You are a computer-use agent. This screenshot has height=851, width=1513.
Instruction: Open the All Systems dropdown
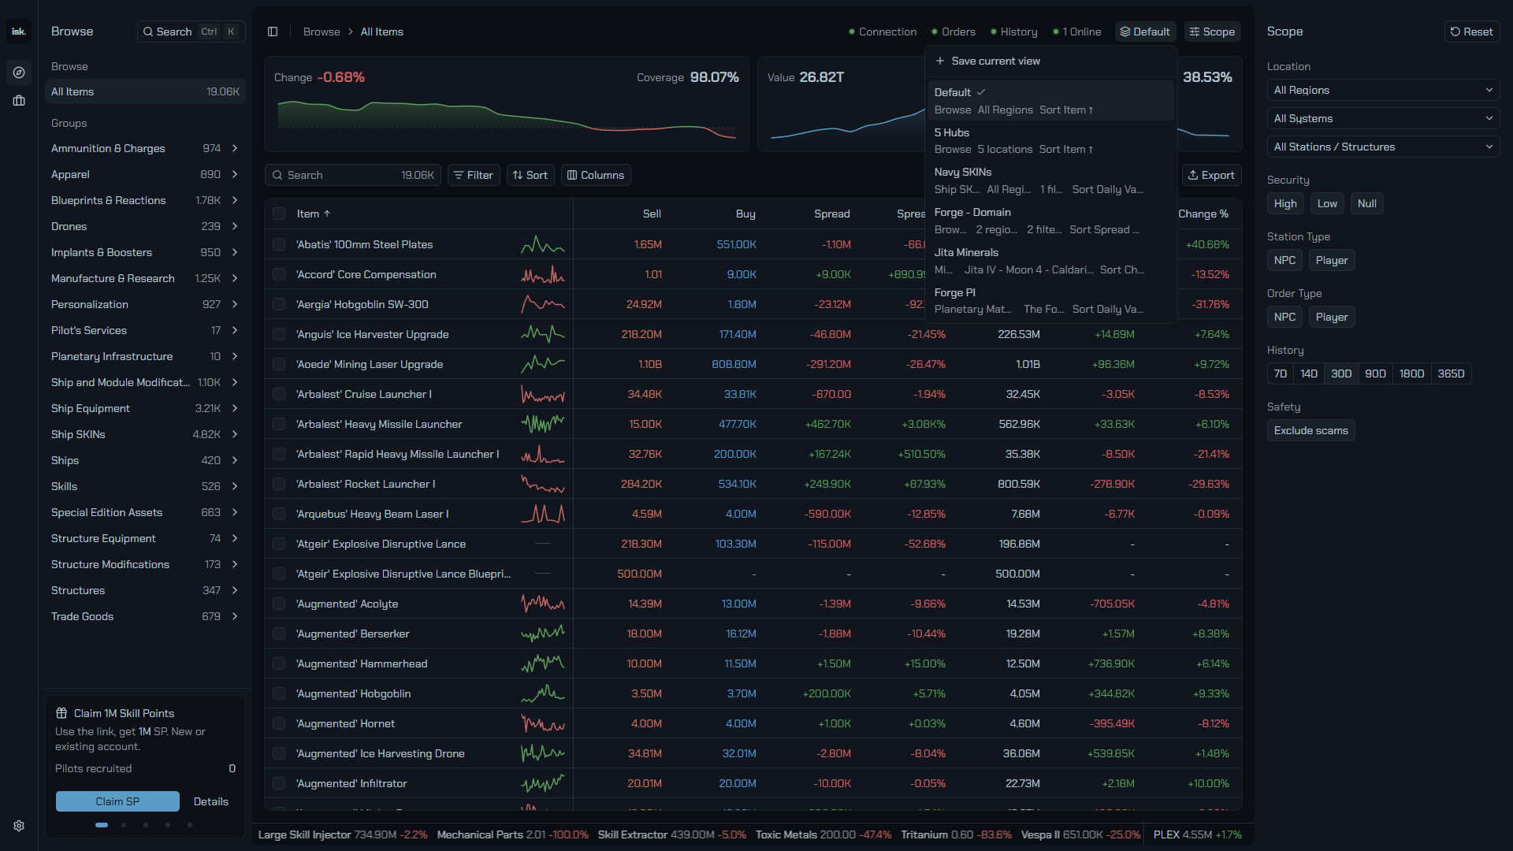pyautogui.click(x=1383, y=118)
